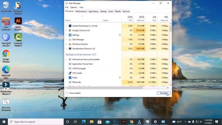Switch to the Startup tab
Viewport: 222px width, 125px height.
(x=103, y=11)
